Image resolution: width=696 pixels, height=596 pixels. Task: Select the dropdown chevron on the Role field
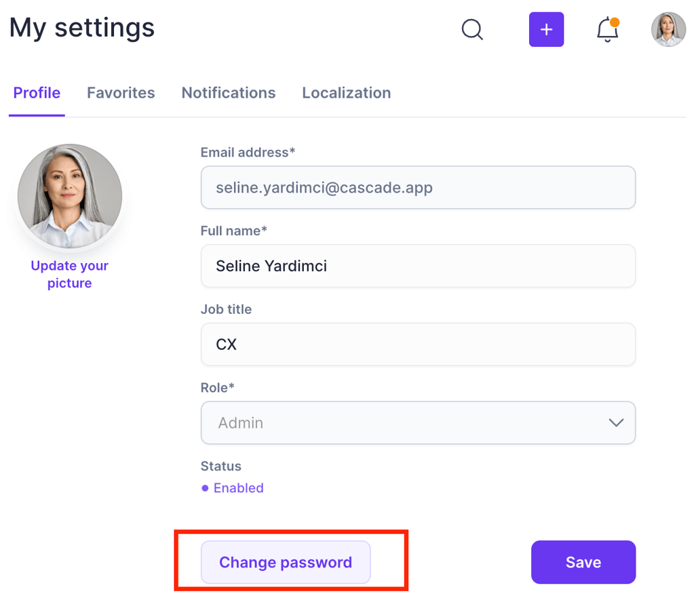point(615,422)
